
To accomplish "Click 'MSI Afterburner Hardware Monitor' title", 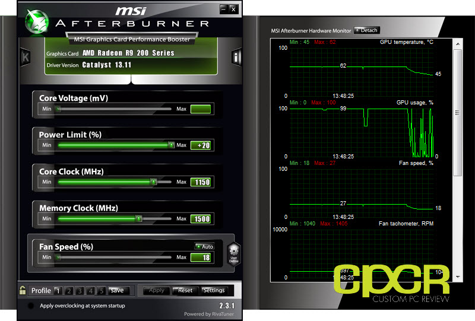I will pos(311,31).
